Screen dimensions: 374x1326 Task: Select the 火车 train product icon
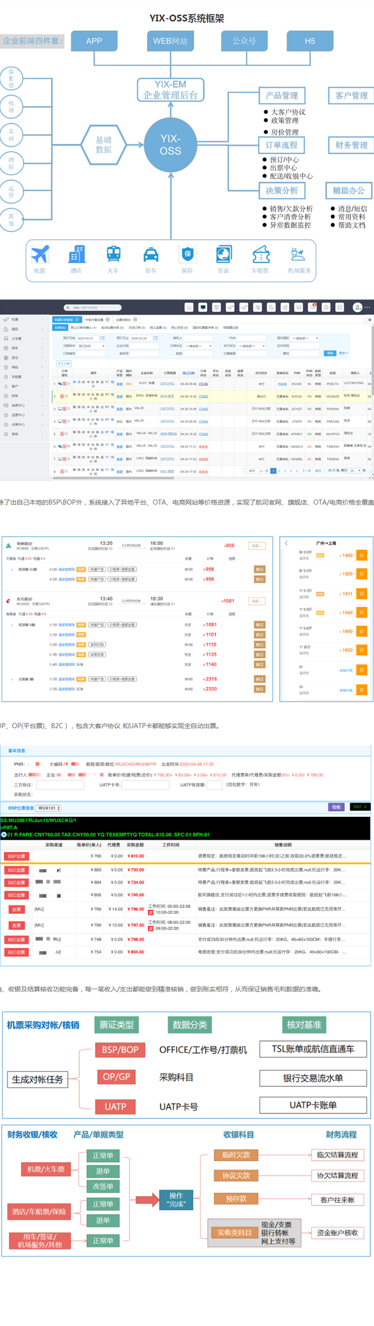[x=113, y=254]
